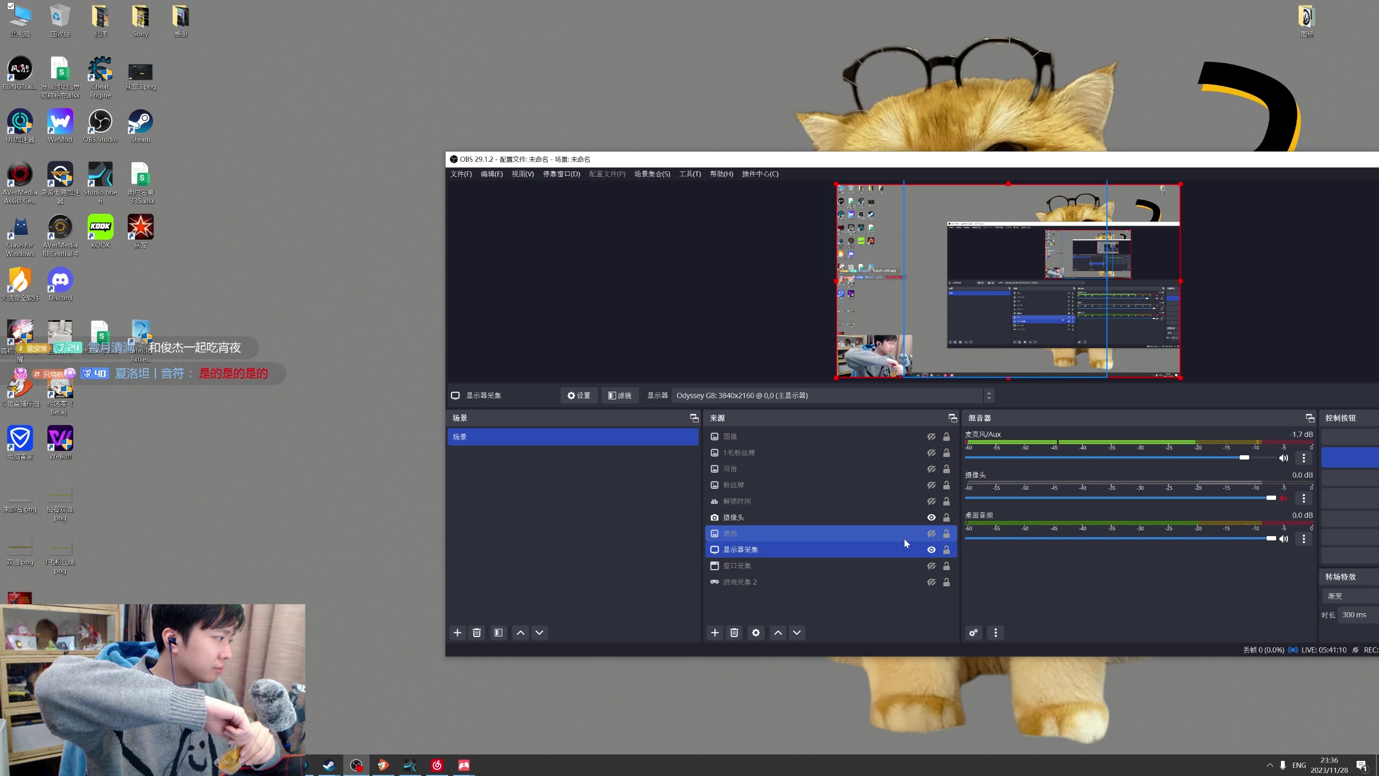Pop out the 混音器 dock panel

point(1310,418)
